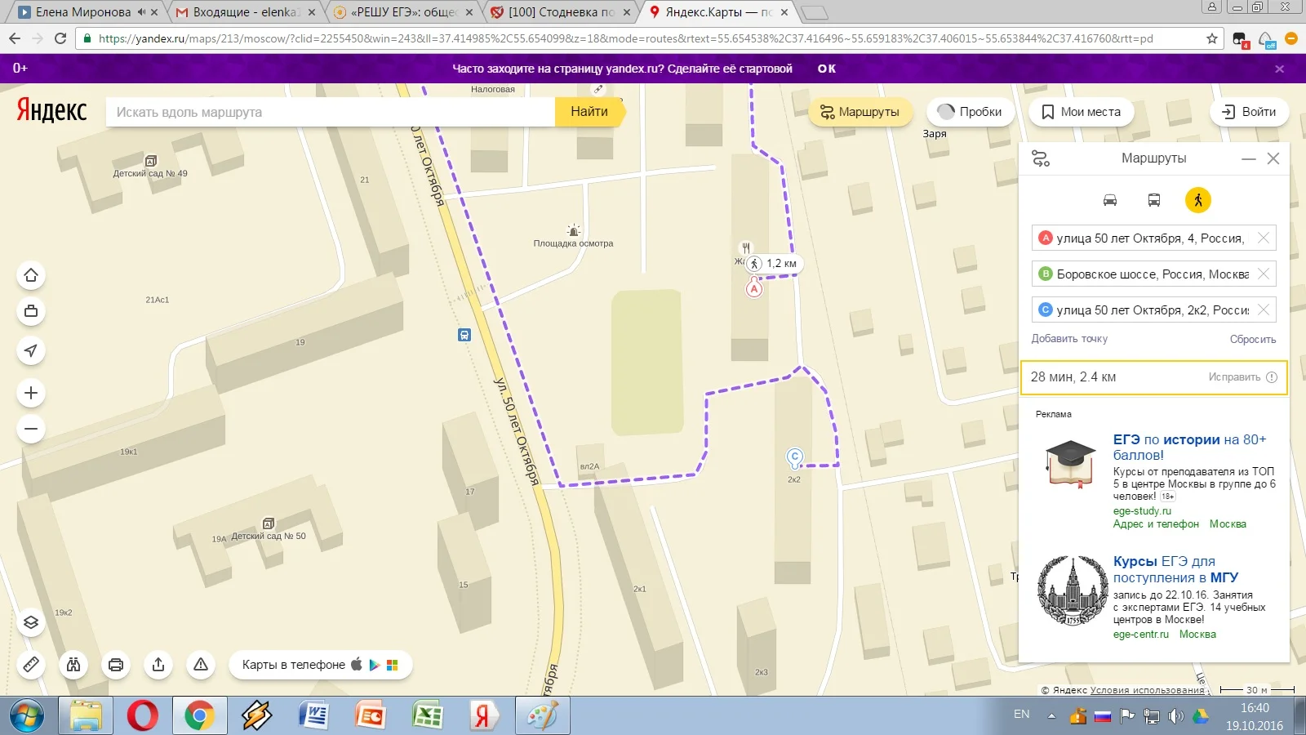Click the share map icon
The width and height of the screenshot is (1306, 735).
[x=158, y=665]
